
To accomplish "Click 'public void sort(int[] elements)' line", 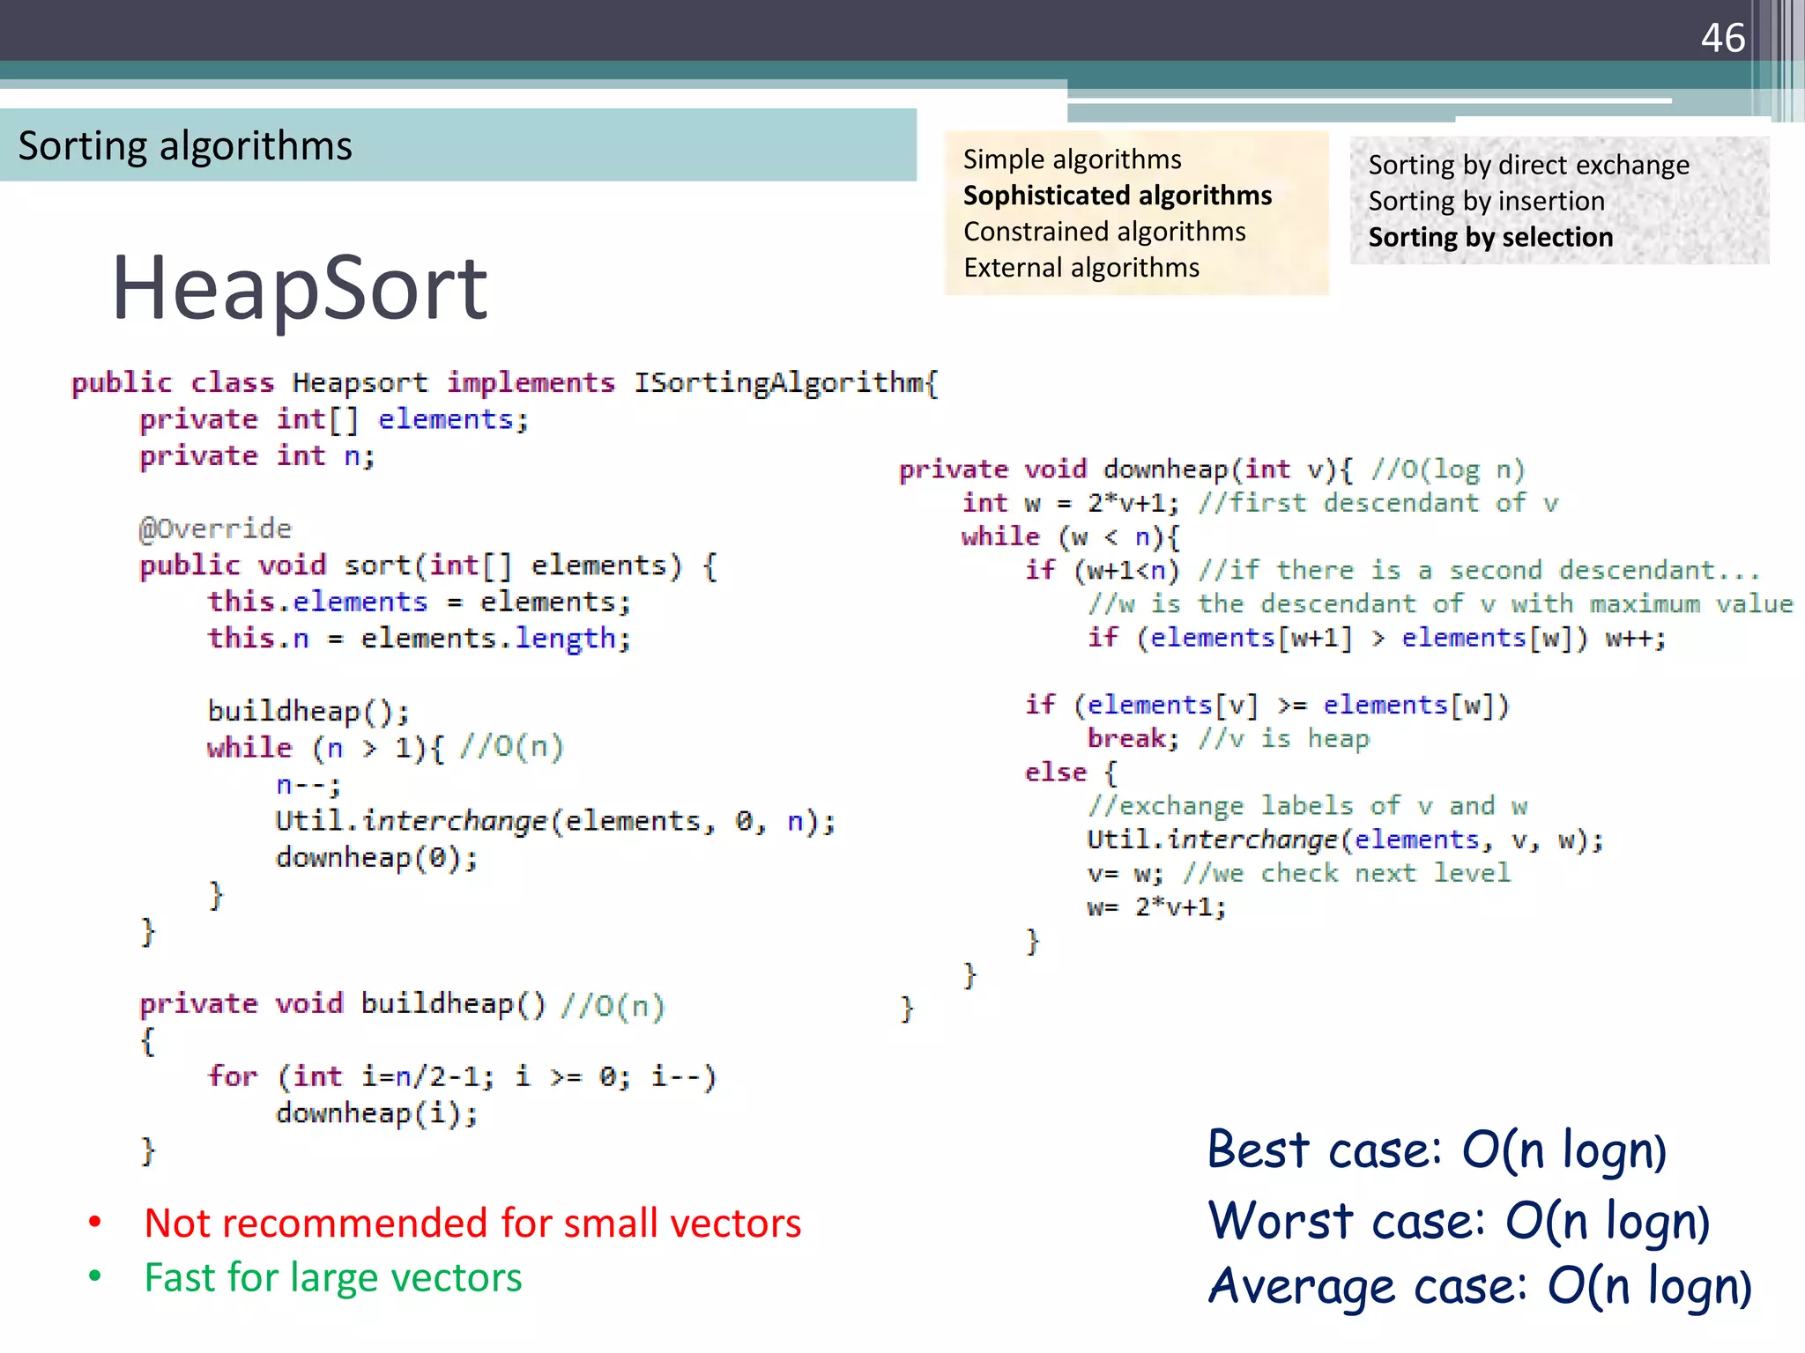I will (x=428, y=566).
